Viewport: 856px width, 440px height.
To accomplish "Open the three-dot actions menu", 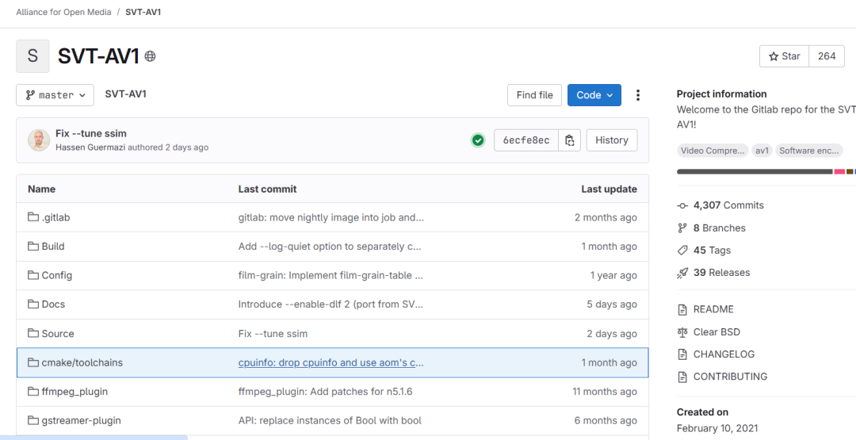I will [x=637, y=95].
